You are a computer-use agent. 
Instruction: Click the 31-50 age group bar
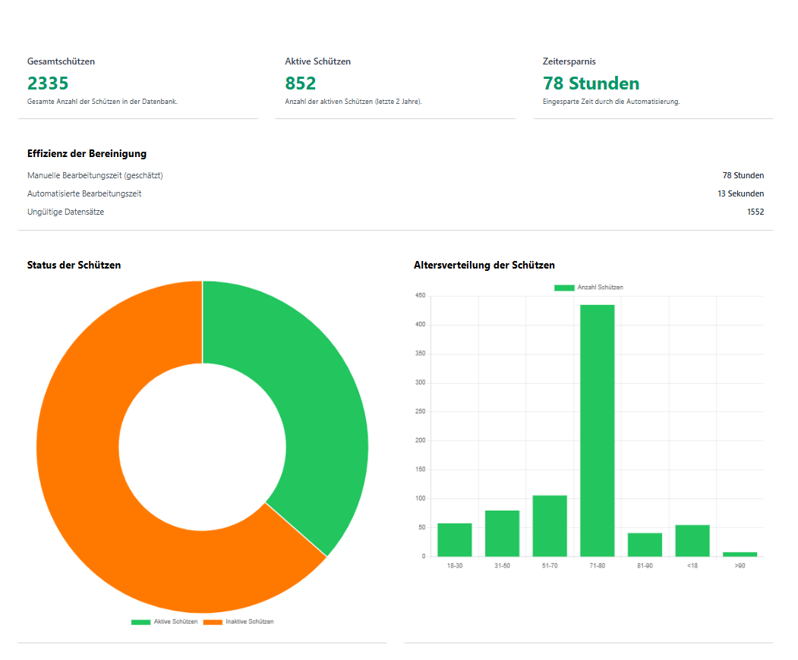pyautogui.click(x=502, y=533)
